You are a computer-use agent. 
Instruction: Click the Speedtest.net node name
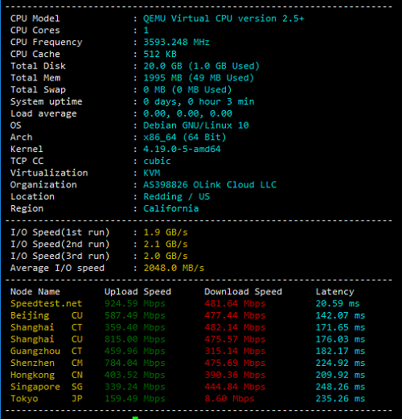tap(46, 303)
